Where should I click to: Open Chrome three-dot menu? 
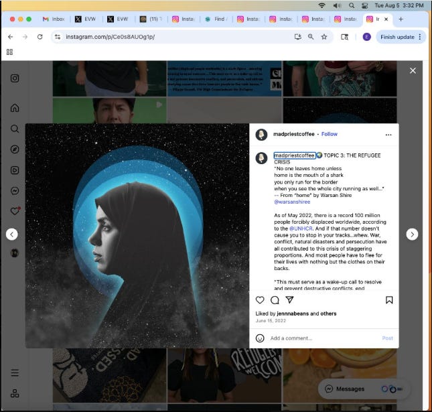coord(419,37)
